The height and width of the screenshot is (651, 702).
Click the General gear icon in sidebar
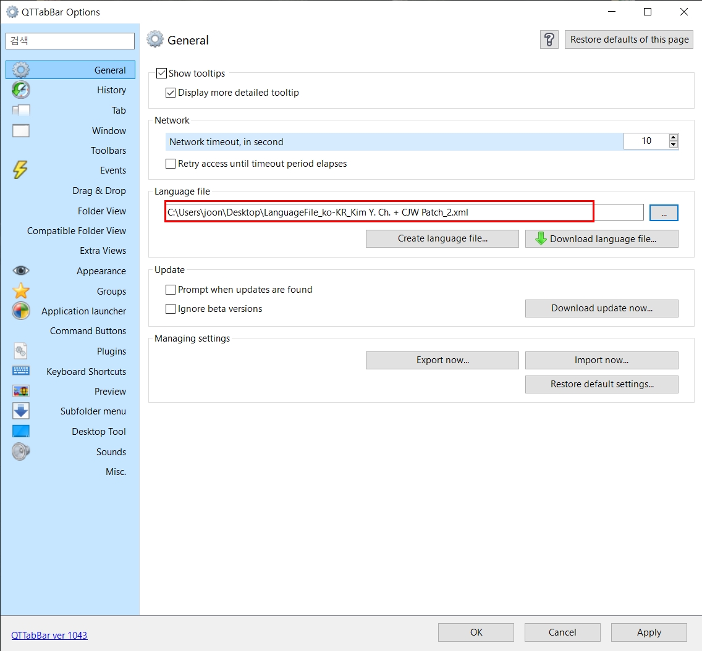tap(20, 70)
